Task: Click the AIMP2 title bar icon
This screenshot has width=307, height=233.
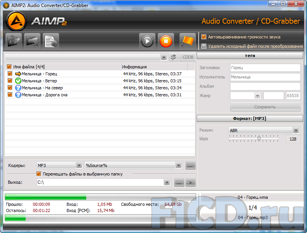Action: click(6, 5)
